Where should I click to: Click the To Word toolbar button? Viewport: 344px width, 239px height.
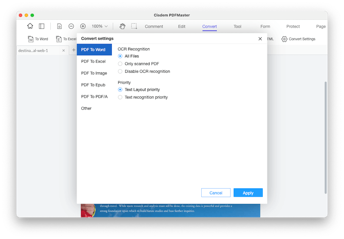click(x=38, y=39)
